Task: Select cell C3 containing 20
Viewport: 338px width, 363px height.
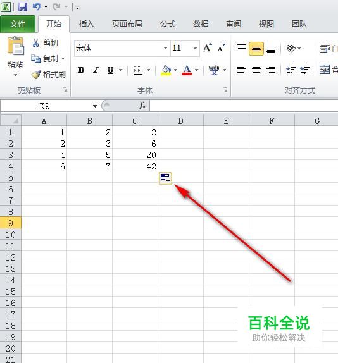Action: (x=135, y=155)
